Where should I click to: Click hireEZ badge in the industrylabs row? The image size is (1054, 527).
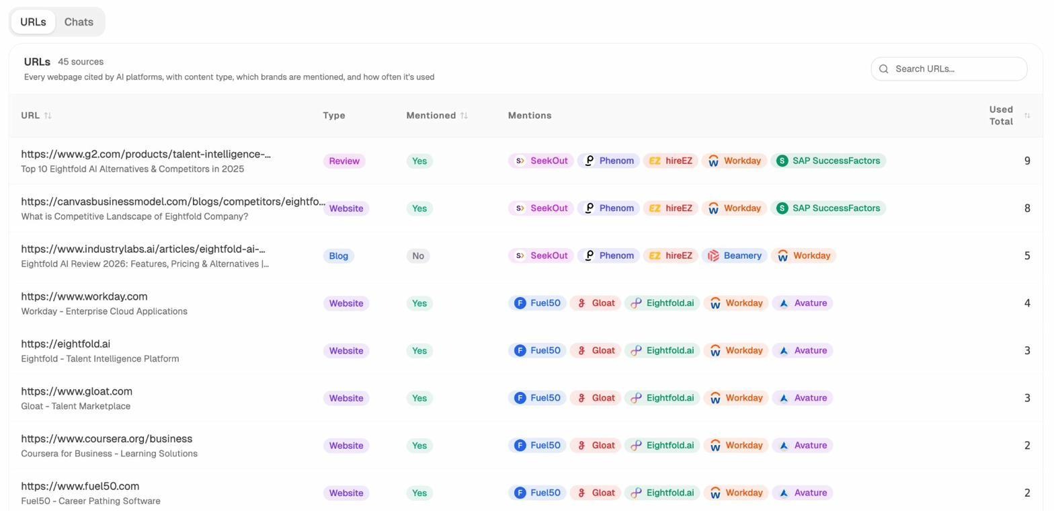pos(670,256)
